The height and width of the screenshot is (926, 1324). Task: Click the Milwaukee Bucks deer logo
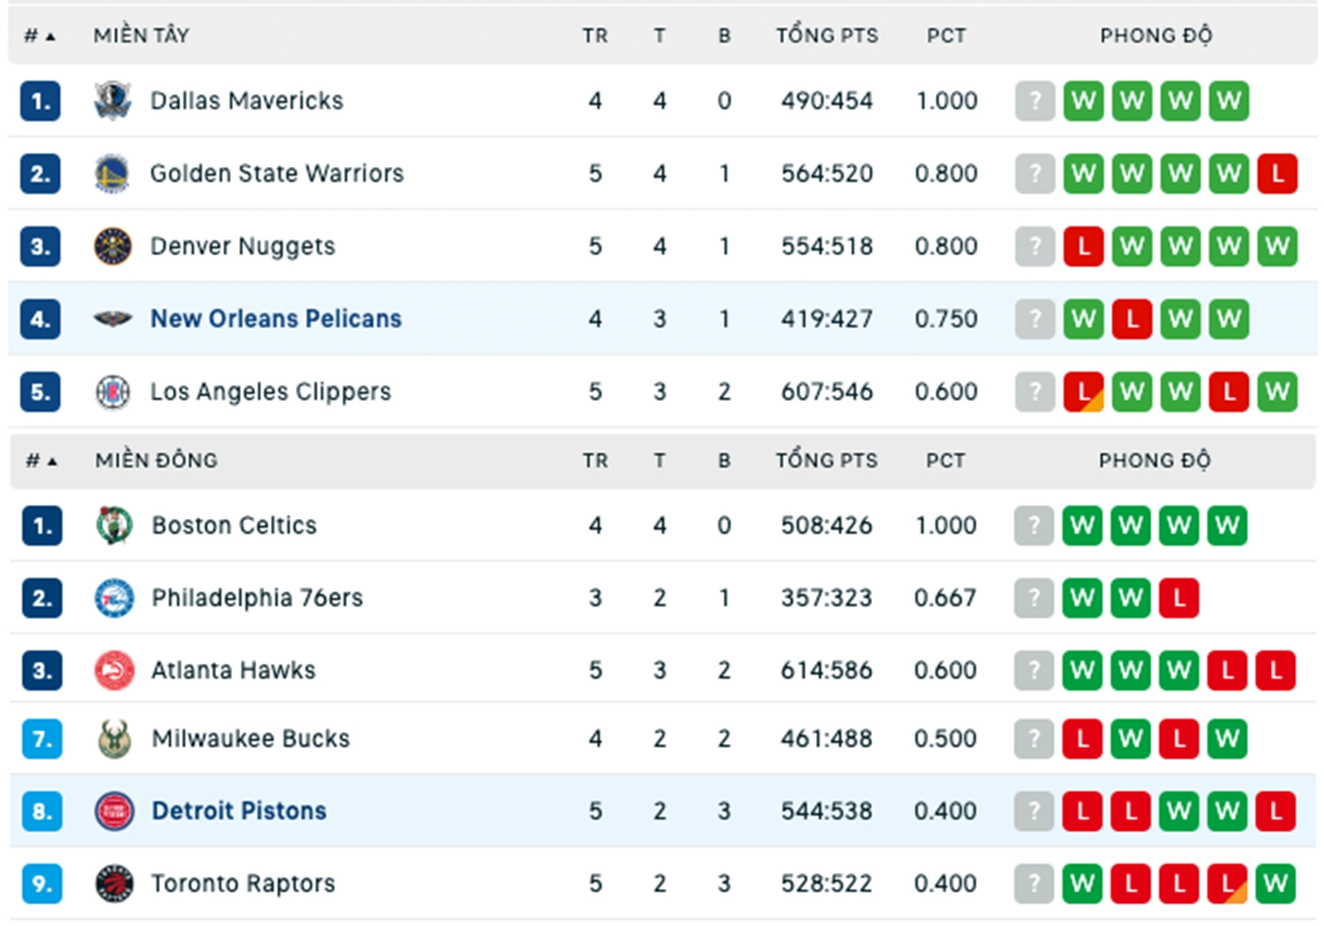point(114,739)
